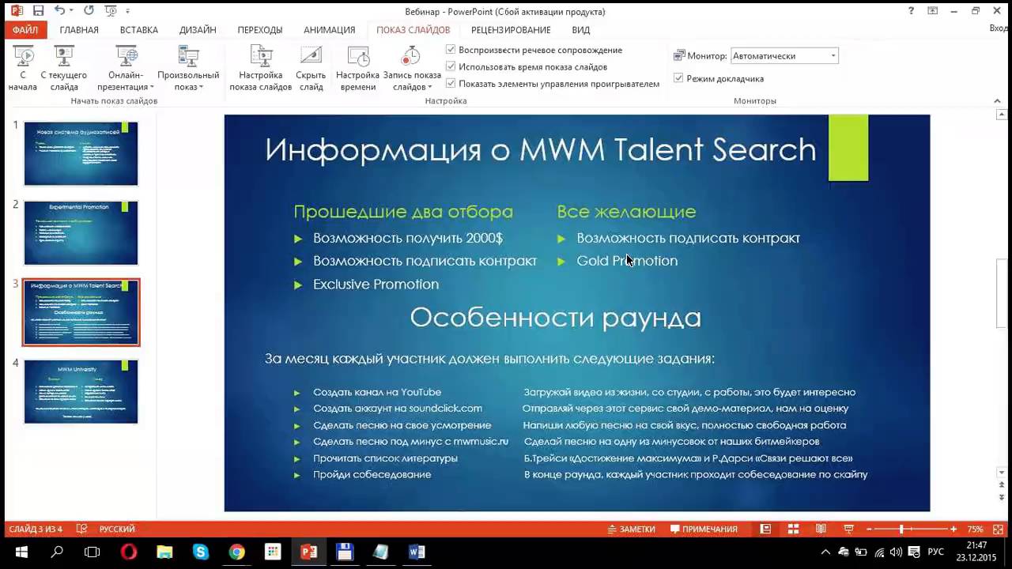Toggle ЗАМЕТКИ notes pane button
This screenshot has width=1012, height=569.
pyautogui.click(x=631, y=529)
